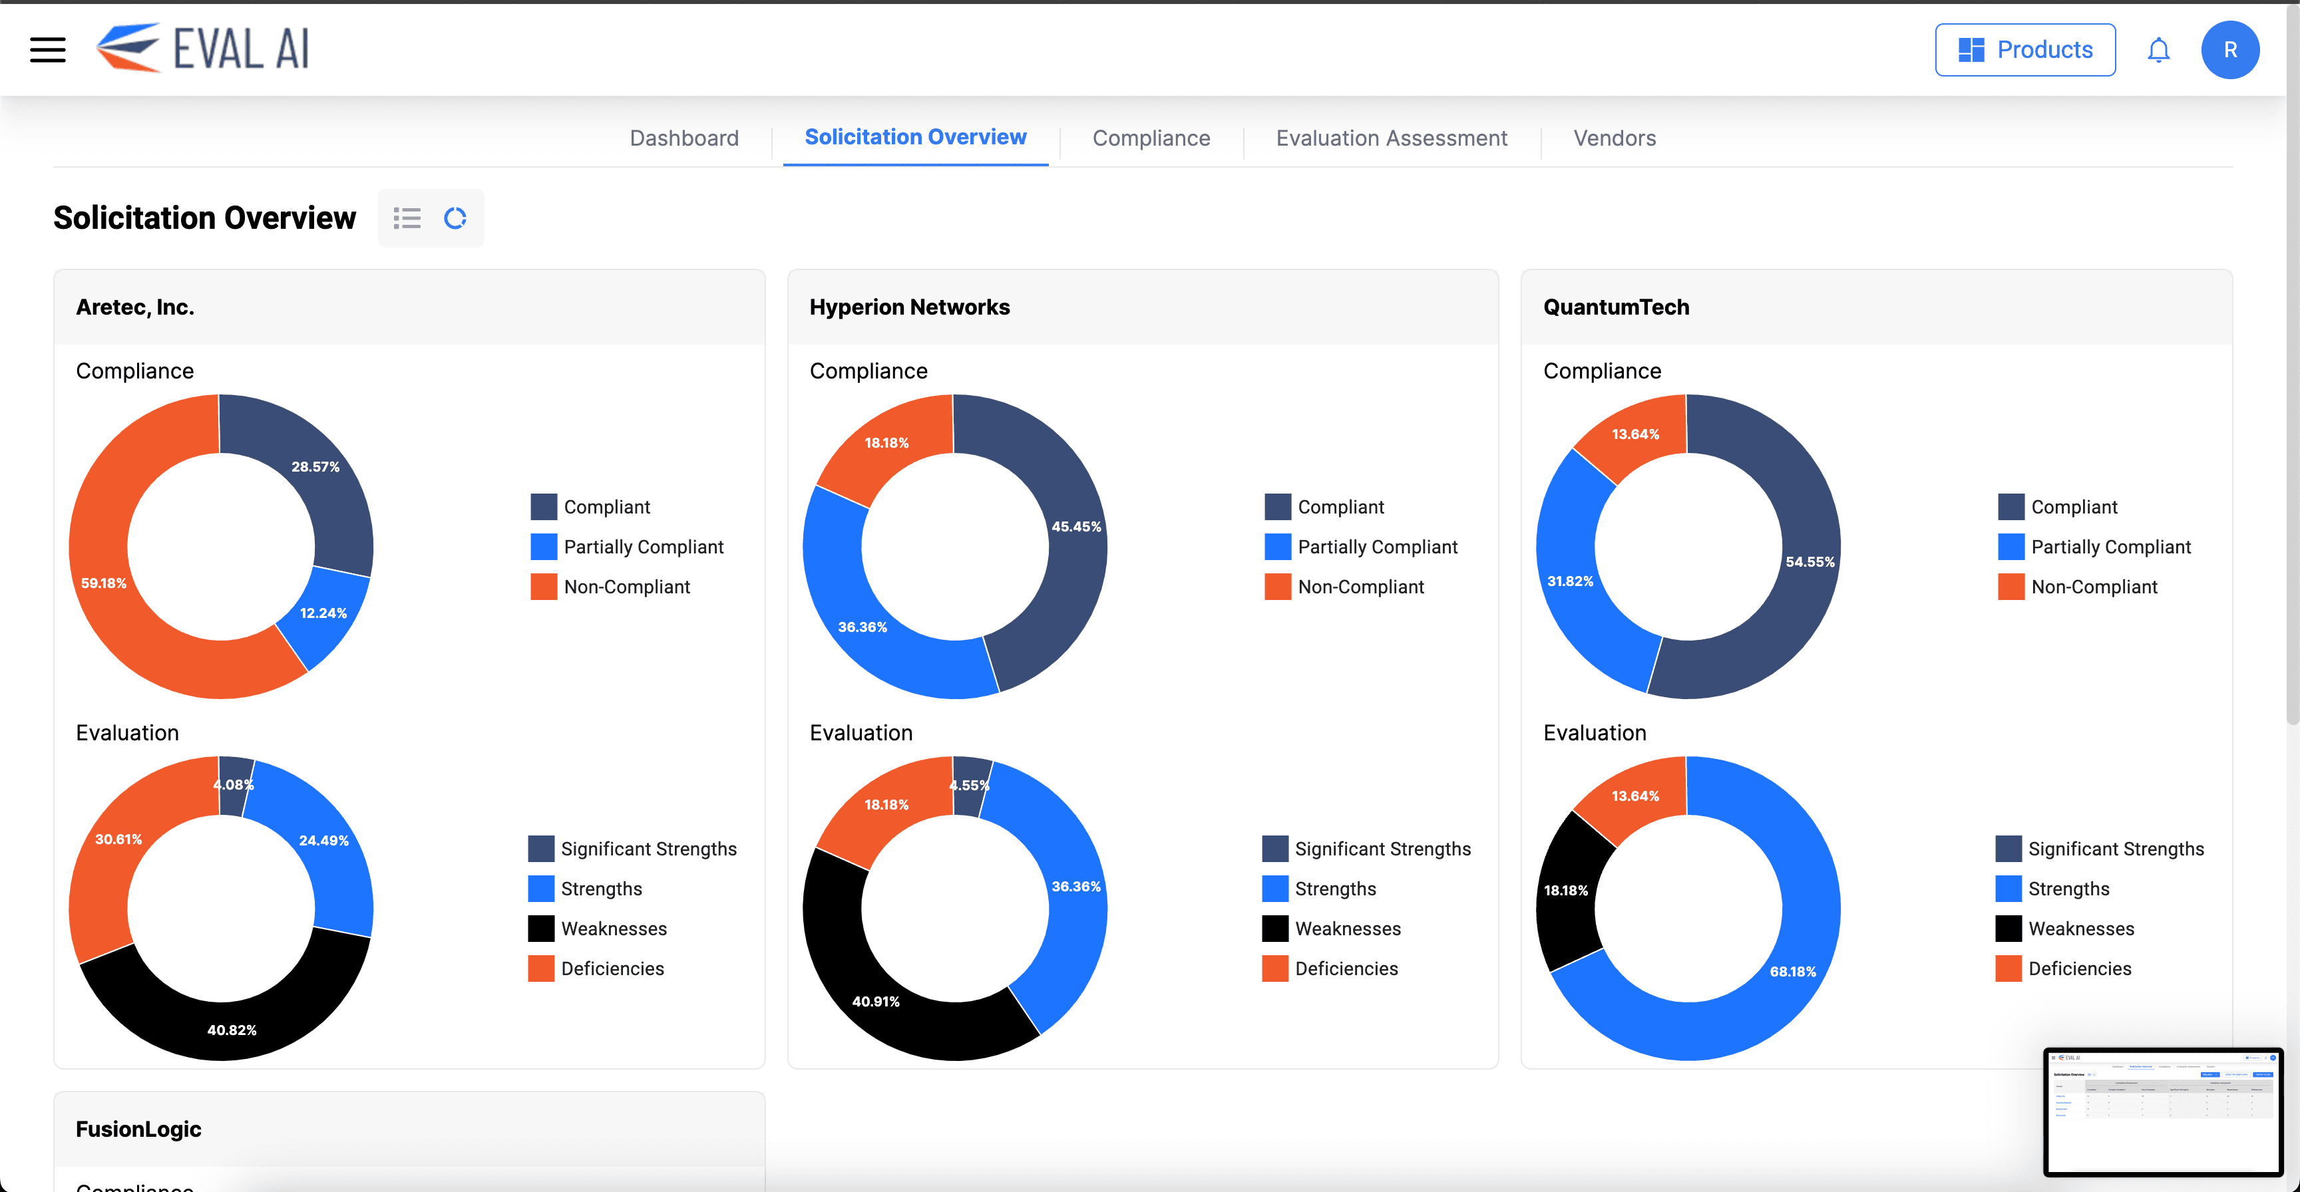Image resolution: width=2300 pixels, height=1192 pixels.
Task: Toggle Significant Strengths legend for QuantumTech
Action: [x=2099, y=849]
